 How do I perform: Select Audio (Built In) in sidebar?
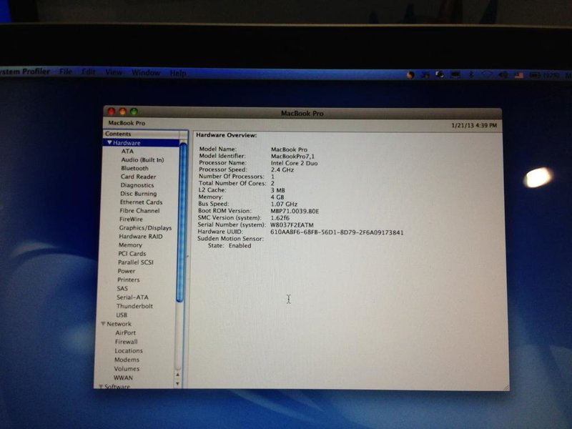pos(142,159)
